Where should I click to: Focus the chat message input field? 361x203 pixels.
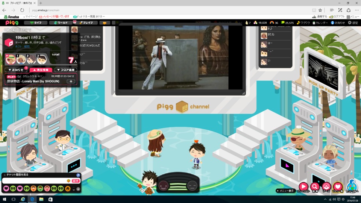[34, 181]
